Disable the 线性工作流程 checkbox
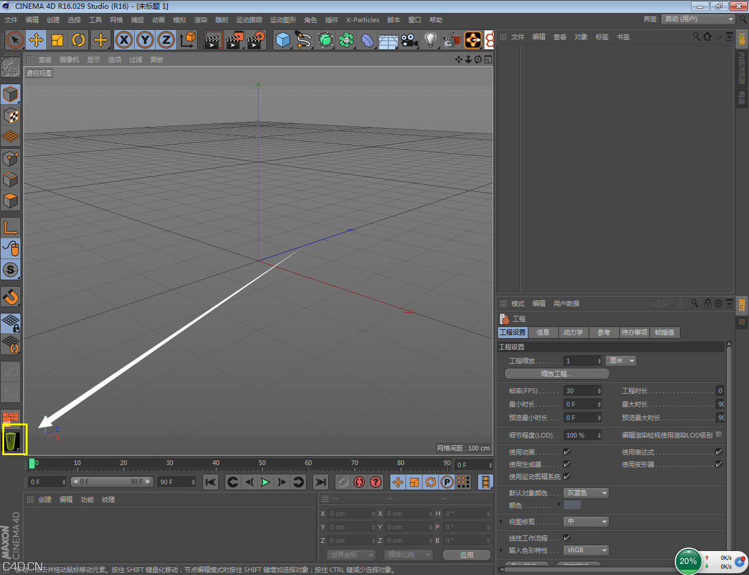The width and height of the screenshot is (749, 575). click(x=566, y=538)
